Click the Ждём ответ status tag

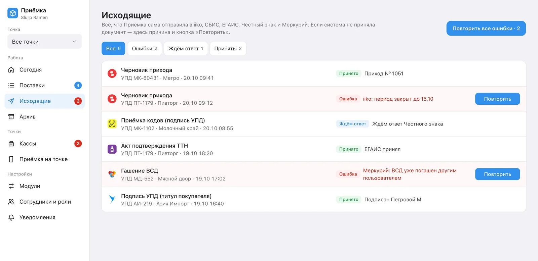pyautogui.click(x=352, y=124)
